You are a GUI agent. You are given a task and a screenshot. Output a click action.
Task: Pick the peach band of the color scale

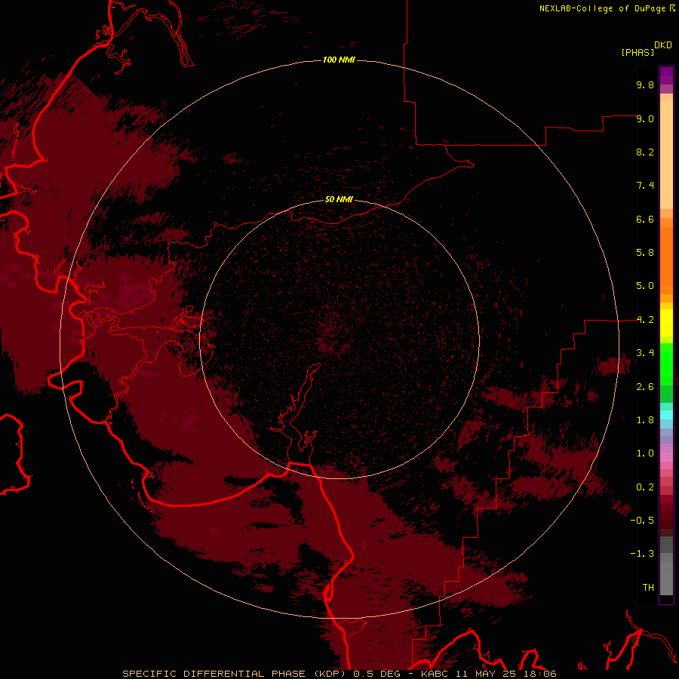click(x=666, y=154)
